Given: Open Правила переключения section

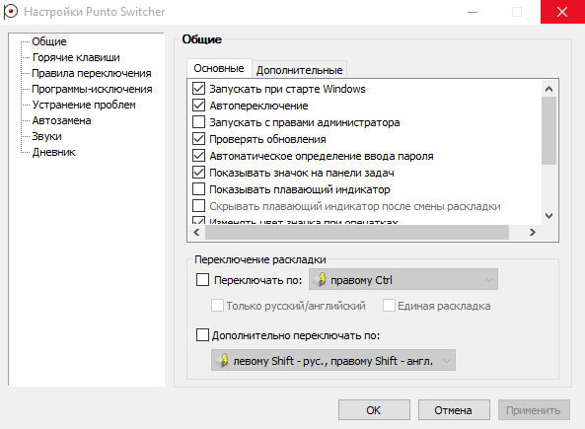Looking at the screenshot, I should (x=92, y=73).
